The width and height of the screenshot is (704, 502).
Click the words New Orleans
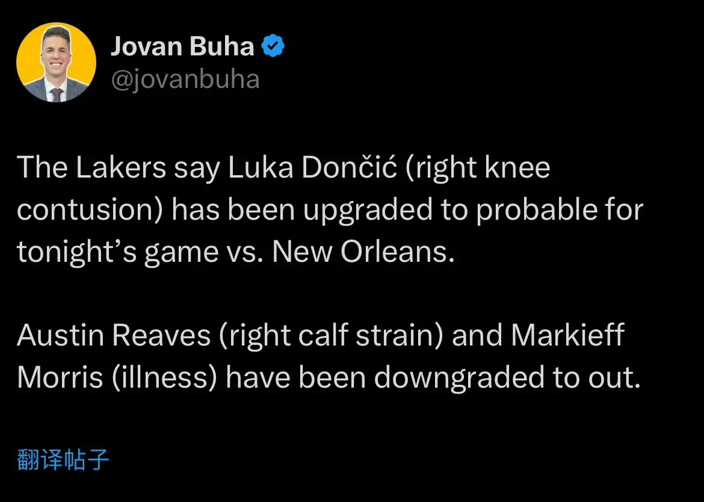[361, 253]
